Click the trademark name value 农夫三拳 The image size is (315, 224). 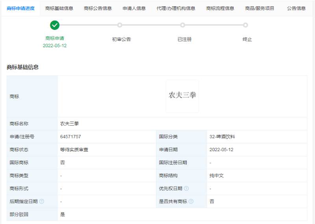point(70,124)
